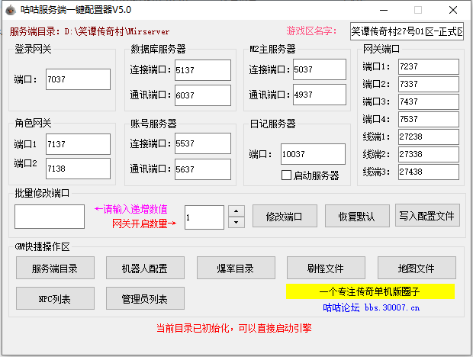Click the 网关开启数量 value field
This screenshot has width=473, height=357.
[204, 217]
